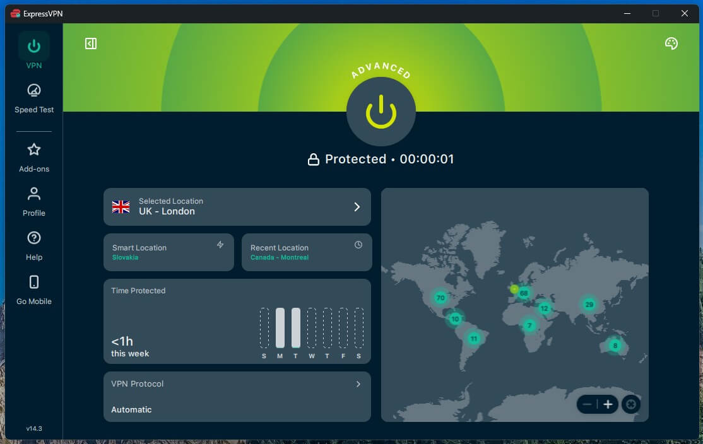Viewport: 703px width, 444px height.
Task: Select the Australia cluster marked 8
Action: [x=615, y=346]
